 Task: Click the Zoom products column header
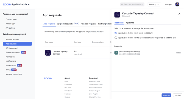click(98, 42)
